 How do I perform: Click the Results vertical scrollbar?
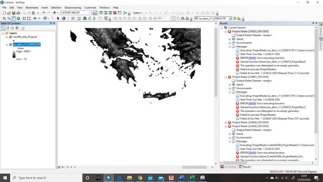[x=316, y=82]
